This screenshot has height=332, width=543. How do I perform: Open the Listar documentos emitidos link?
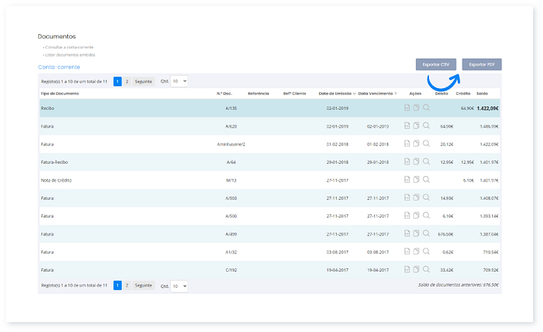(x=70, y=55)
